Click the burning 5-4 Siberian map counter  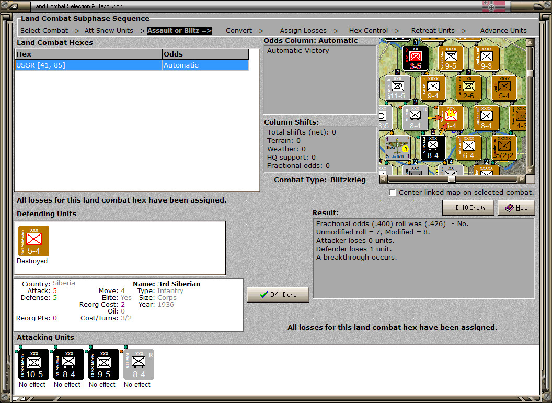451,118
